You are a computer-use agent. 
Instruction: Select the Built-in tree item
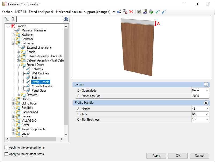point(36,78)
